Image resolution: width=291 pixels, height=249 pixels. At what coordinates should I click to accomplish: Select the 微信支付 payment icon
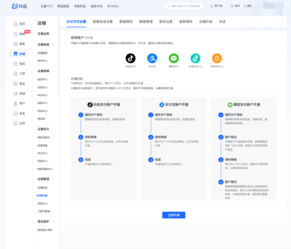[x=174, y=58]
